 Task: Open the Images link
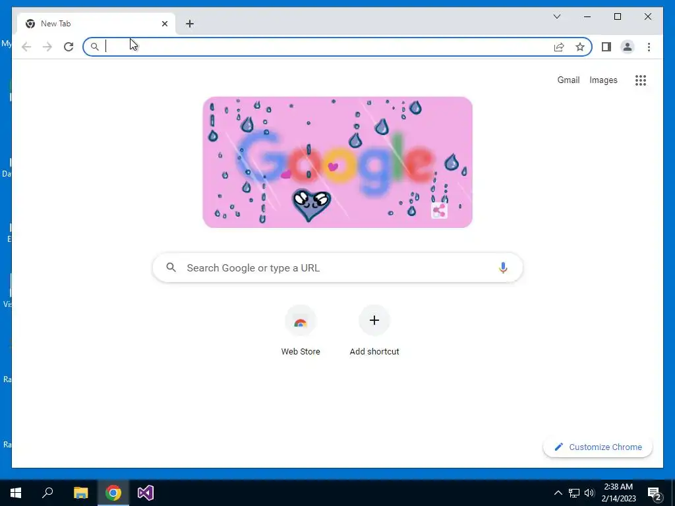pyautogui.click(x=603, y=80)
